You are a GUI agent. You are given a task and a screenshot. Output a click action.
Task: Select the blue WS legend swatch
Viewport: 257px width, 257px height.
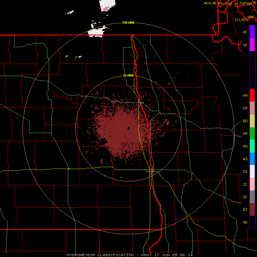(x=252, y=159)
